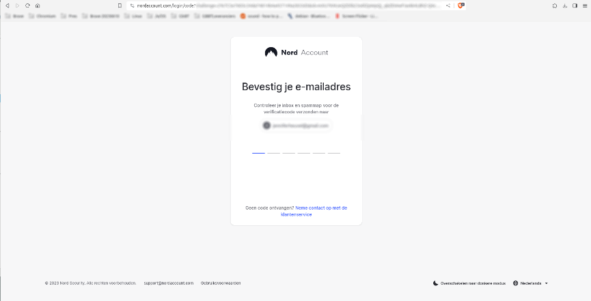Open the Chromium bookmarks folder
This screenshot has width=591, height=301.
(x=42, y=16)
